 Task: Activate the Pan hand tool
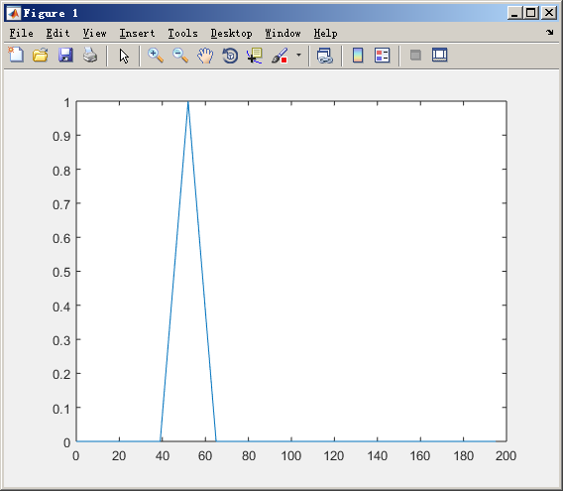coord(205,56)
